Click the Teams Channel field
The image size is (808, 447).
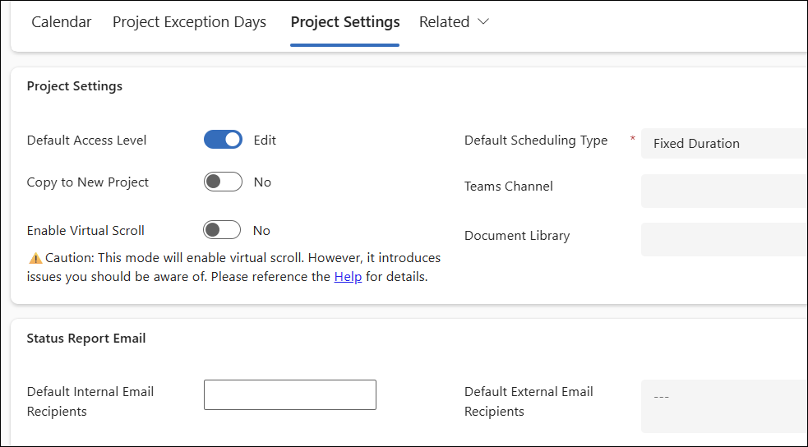point(723,191)
